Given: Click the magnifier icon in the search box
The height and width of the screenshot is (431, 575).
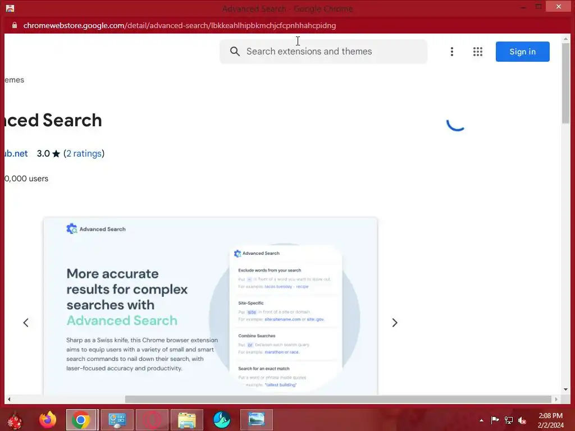Looking at the screenshot, I should coord(235,51).
